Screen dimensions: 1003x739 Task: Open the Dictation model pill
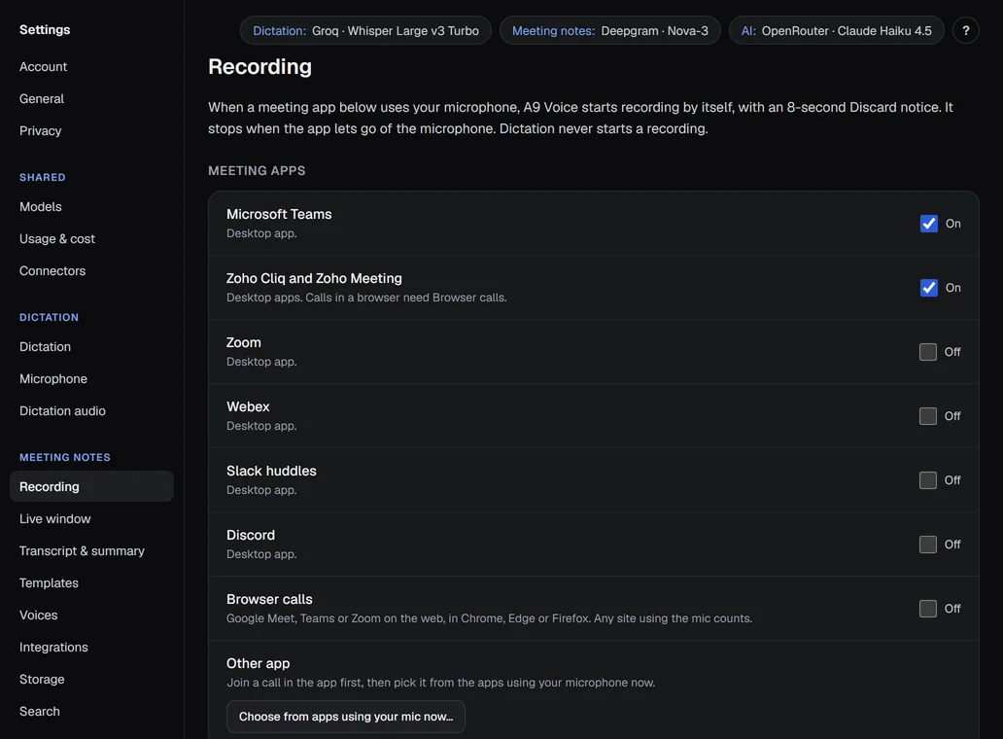point(365,30)
